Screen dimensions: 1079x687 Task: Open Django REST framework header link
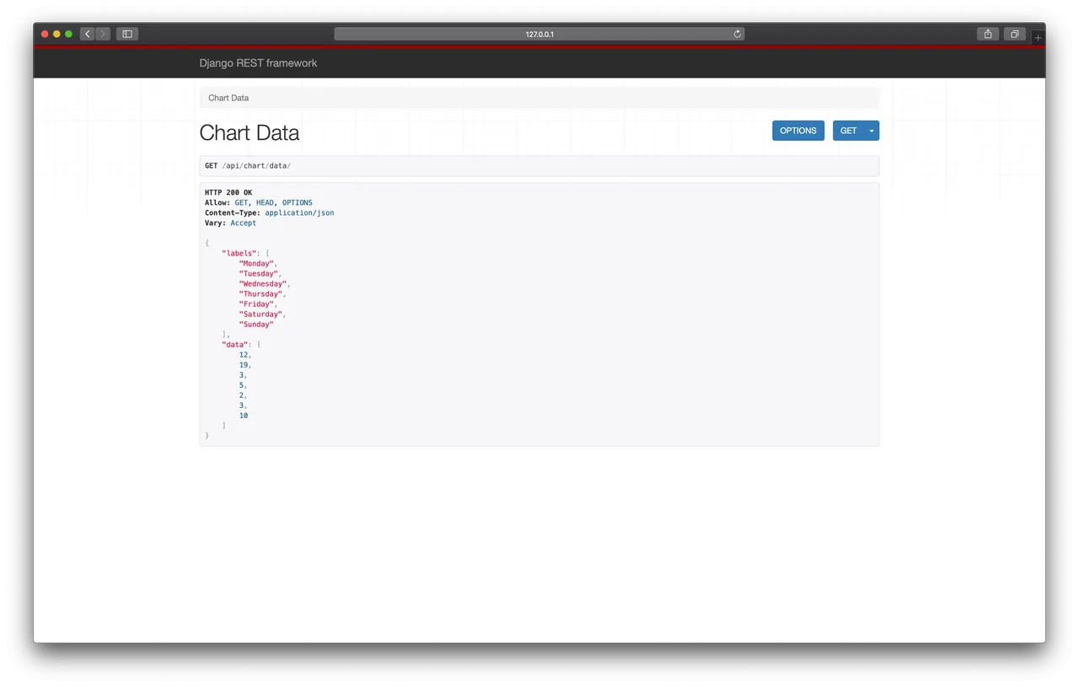[258, 63]
